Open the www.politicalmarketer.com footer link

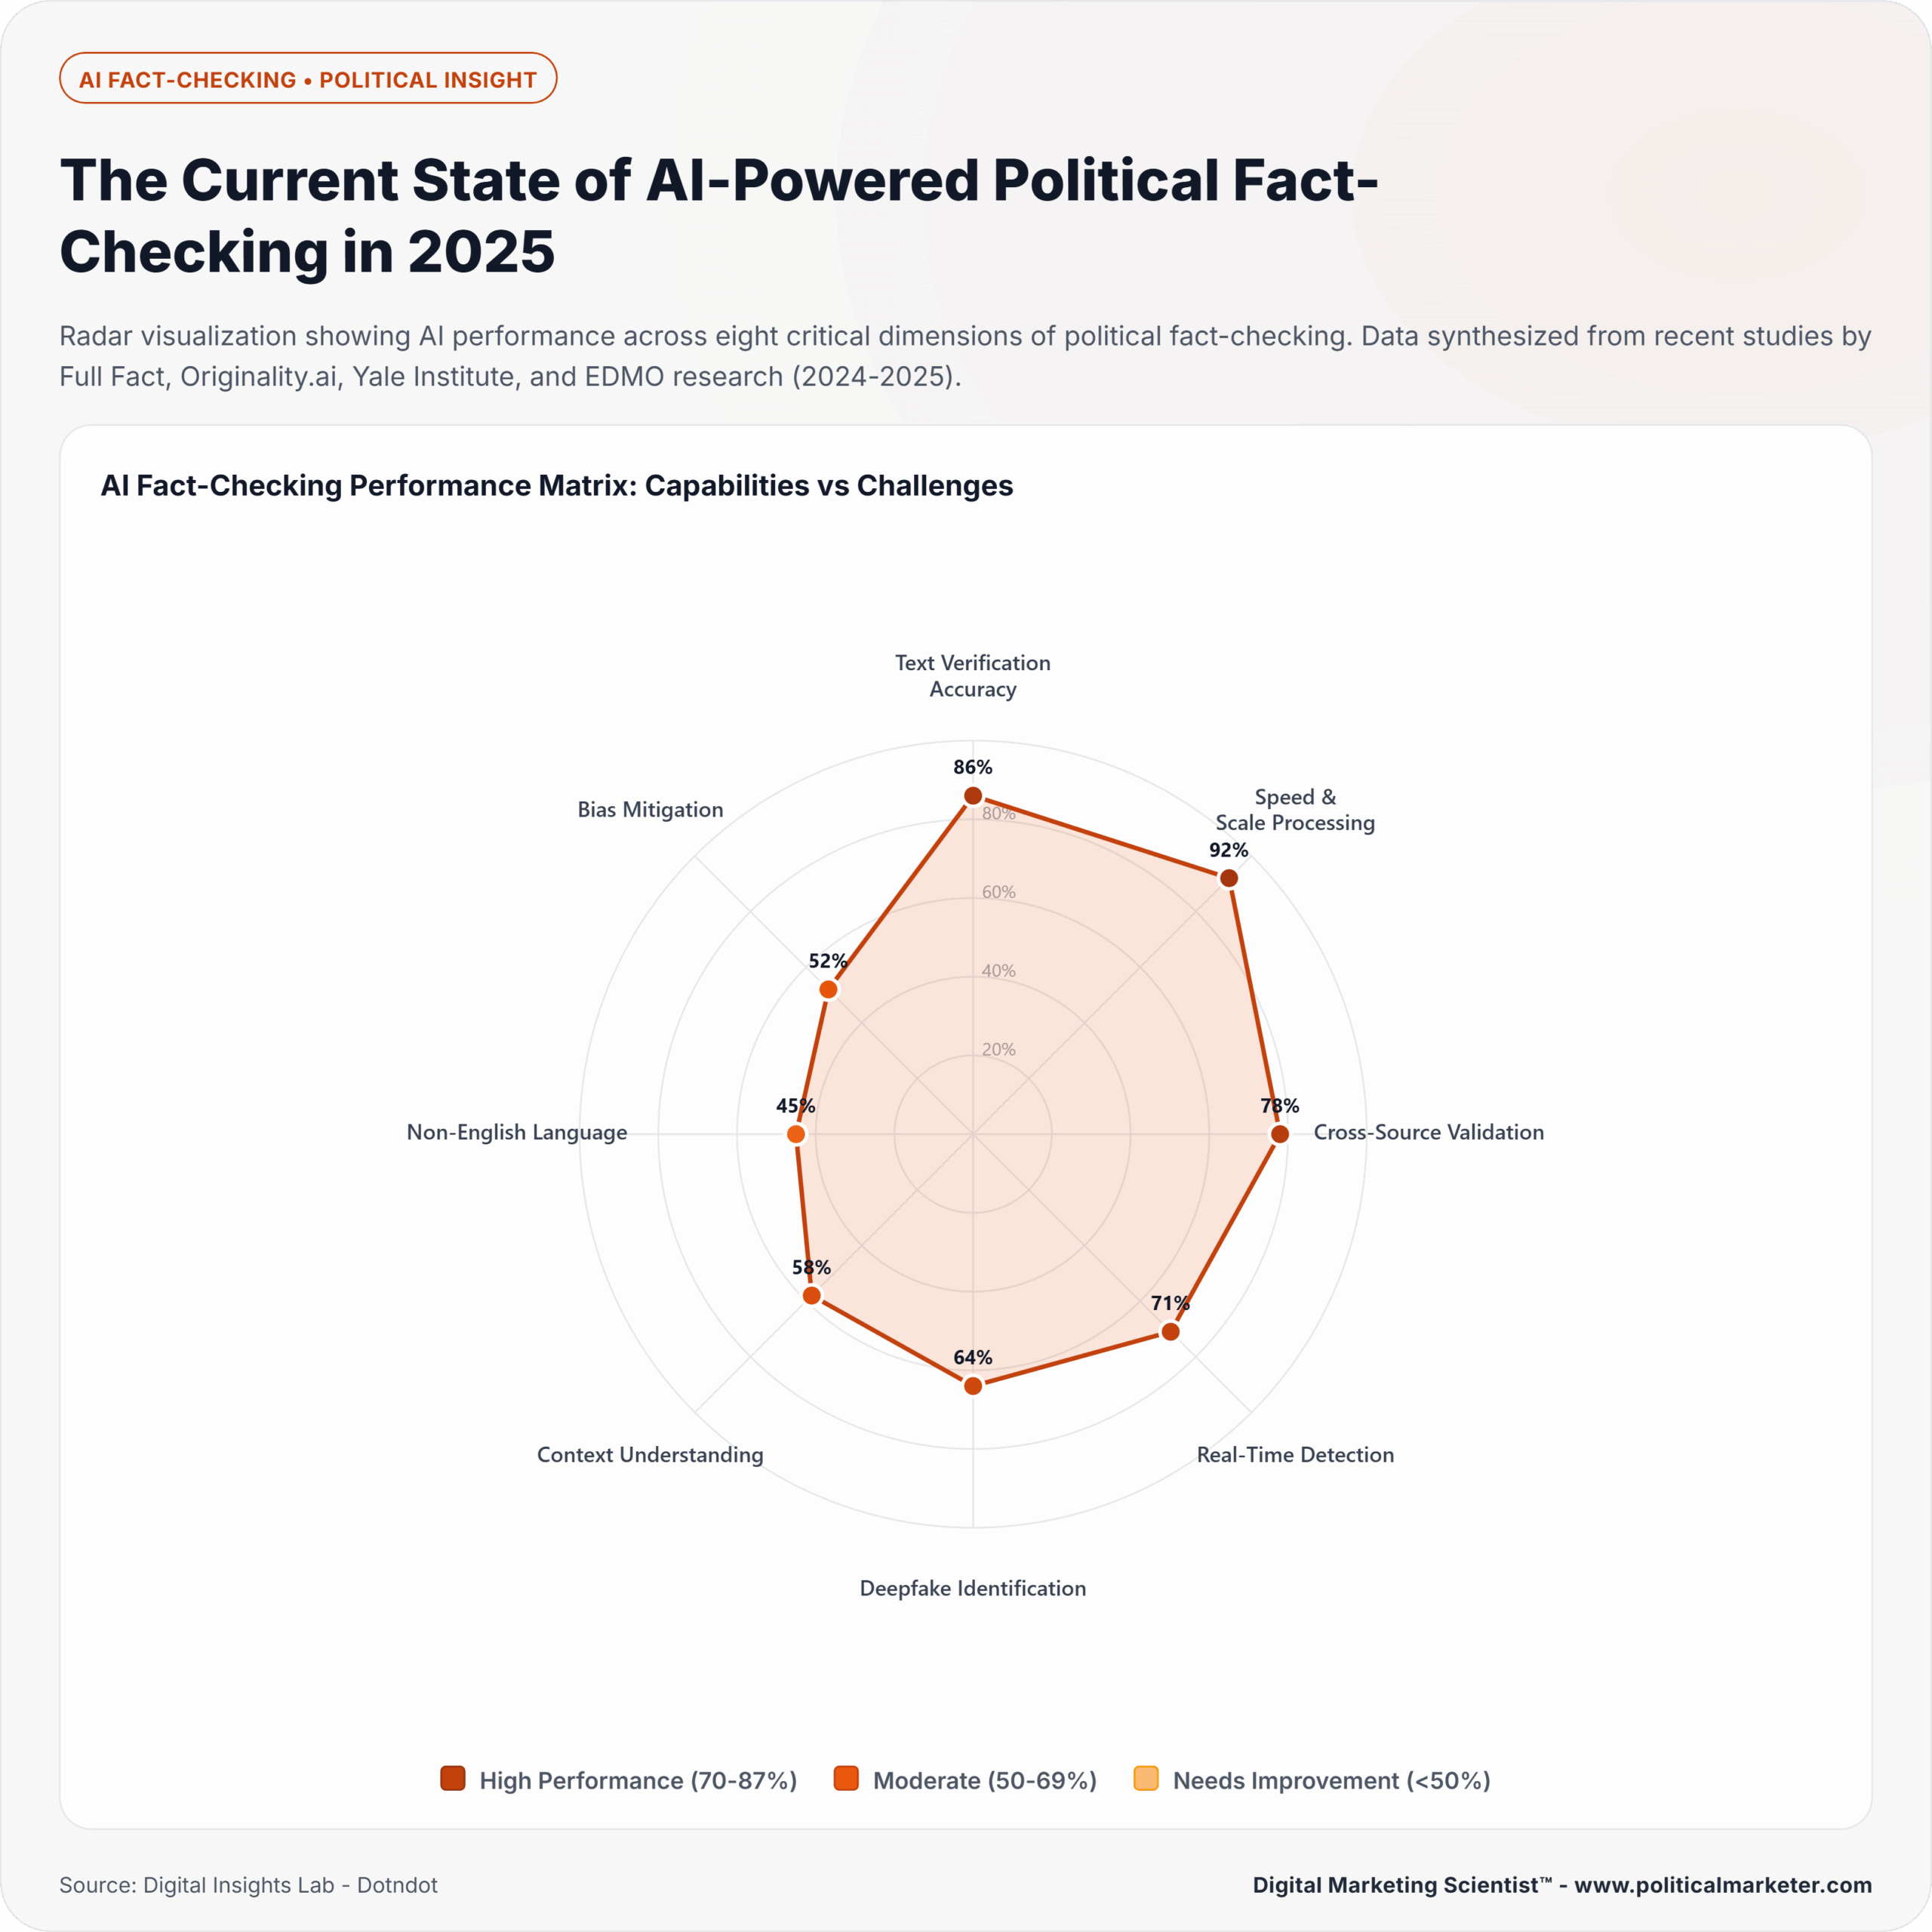point(1722,1884)
